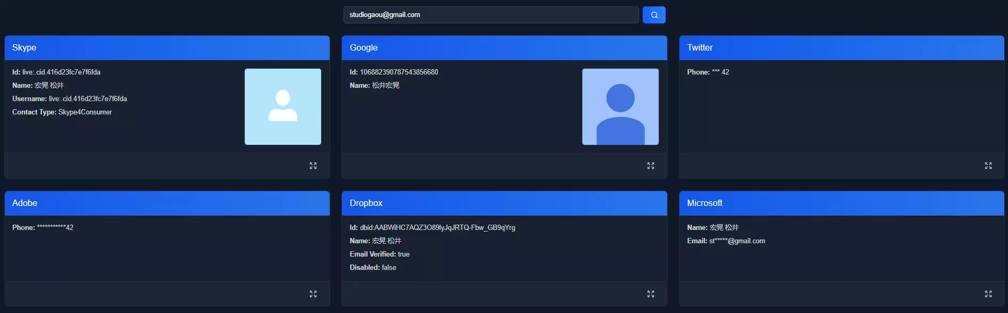Click the Adobe card header
Image resolution: width=1008 pixels, height=313 pixels.
[167, 203]
